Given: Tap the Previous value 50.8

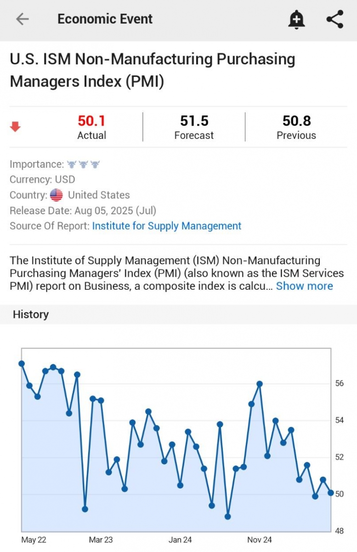Looking at the screenshot, I should 296,121.
